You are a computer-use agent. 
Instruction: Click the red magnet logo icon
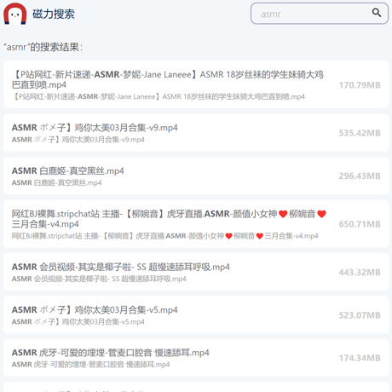(x=15, y=14)
